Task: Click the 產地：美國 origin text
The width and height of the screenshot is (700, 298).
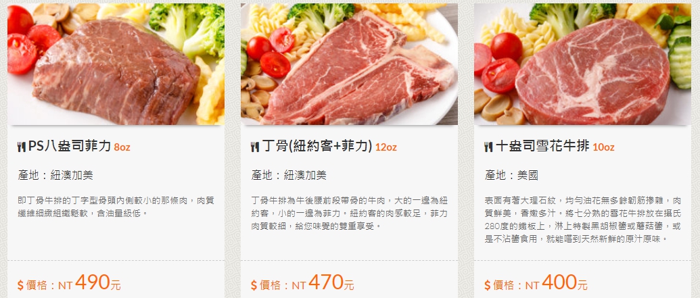Action: click(x=511, y=175)
